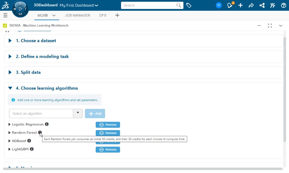Image resolution: width=289 pixels, height=173 pixels.
Task: Click Logistic Regression info icon
Action: tap(47, 124)
